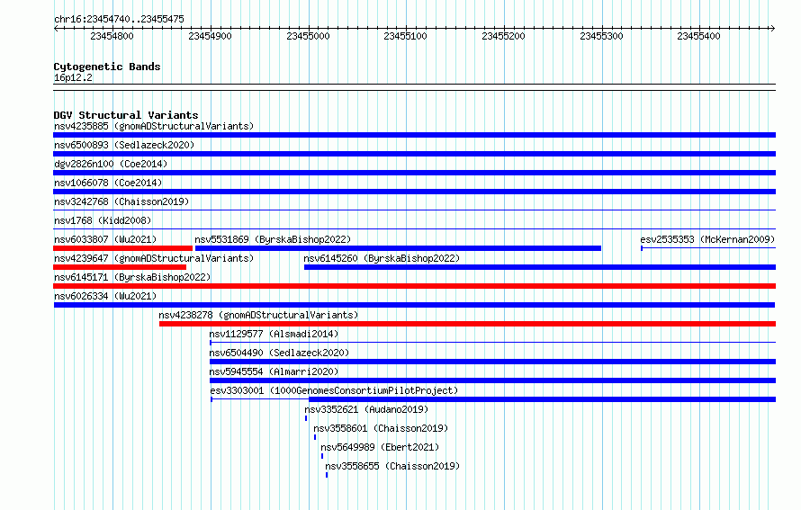Click the small nsv3558655 variant marker

point(327,475)
